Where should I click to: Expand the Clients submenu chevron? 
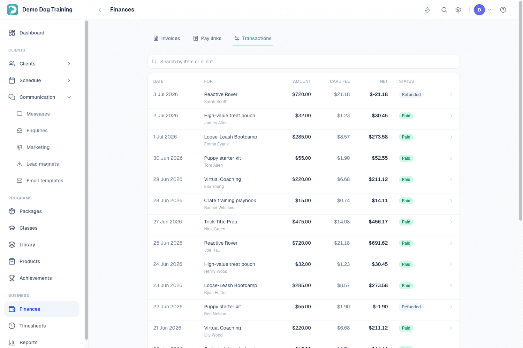[x=69, y=64]
